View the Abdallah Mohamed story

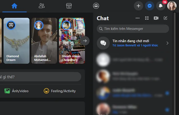pos(44,41)
